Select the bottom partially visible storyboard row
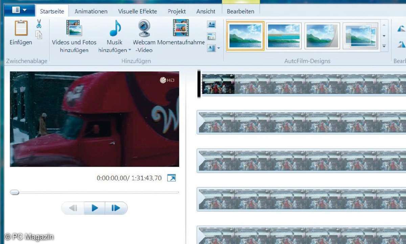406x244 pixels. [x=301, y=235]
